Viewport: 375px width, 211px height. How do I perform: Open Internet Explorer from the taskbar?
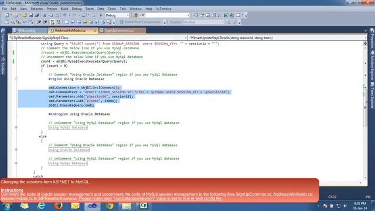(x=41, y=206)
